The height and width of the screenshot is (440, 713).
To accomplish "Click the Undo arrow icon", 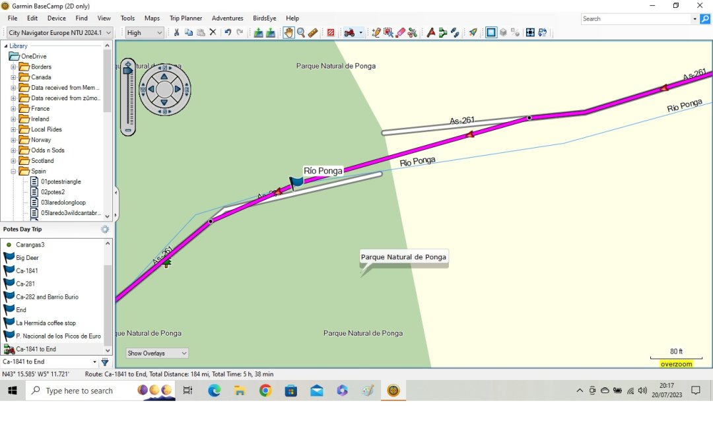I will tap(228, 32).
